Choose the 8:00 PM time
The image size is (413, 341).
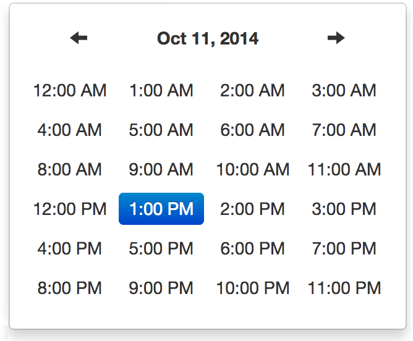pos(70,288)
